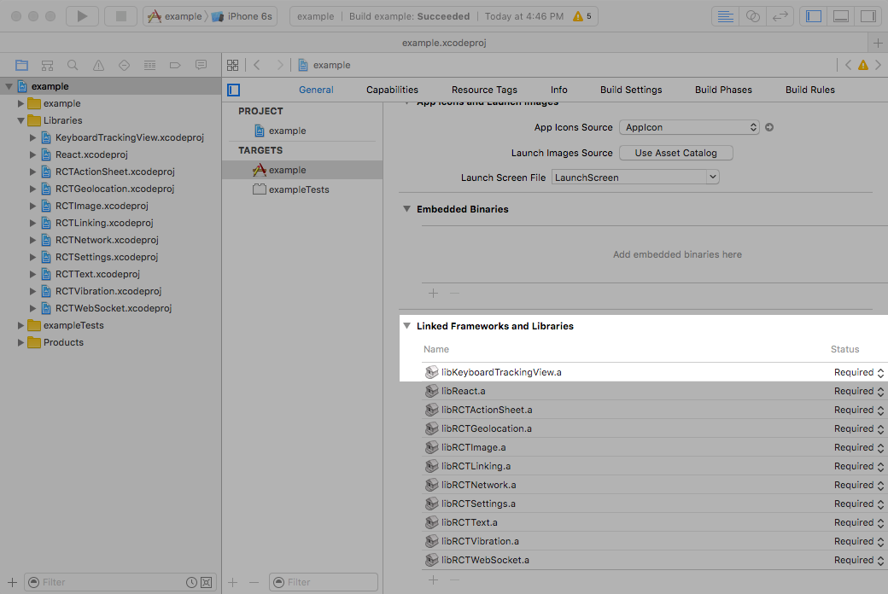Open the related items grid menu

233,65
